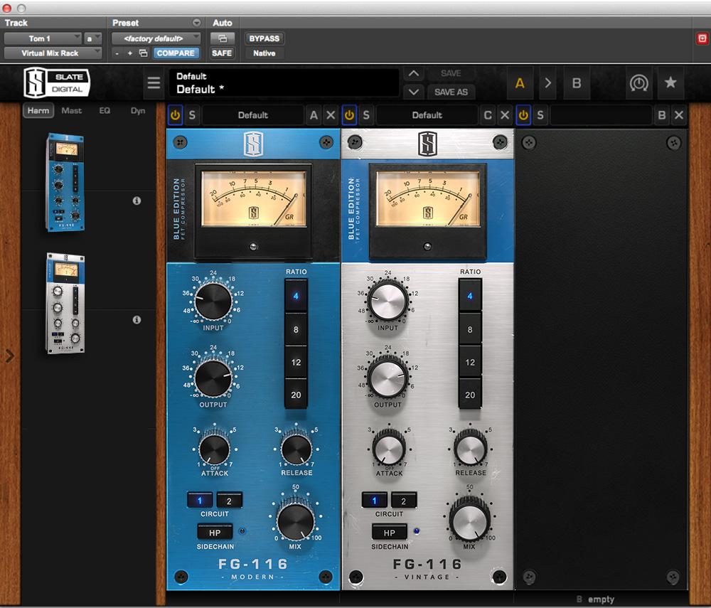Screen dimensions: 711x608
Task: Remove the first rack module with X
Action: coord(331,115)
